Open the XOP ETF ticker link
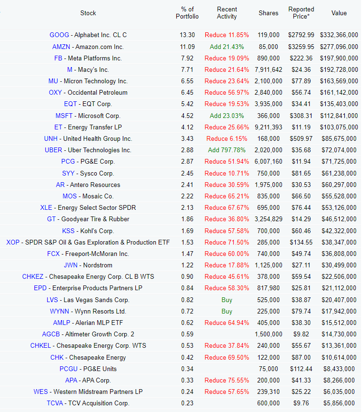This screenshot has height=412, width=362. tap(13, 242)
